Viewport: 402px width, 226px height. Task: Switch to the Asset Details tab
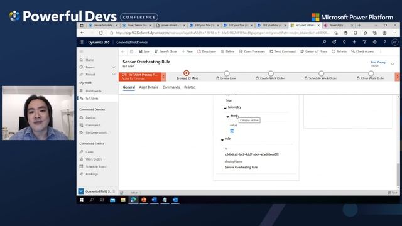click(148, 87)
